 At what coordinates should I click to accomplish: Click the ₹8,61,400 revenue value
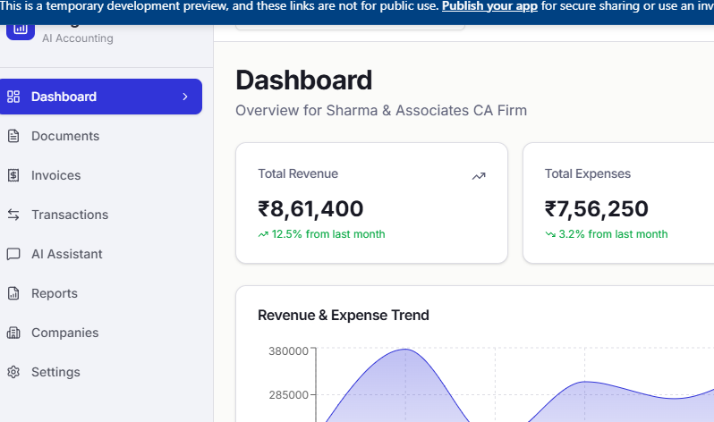310,209
